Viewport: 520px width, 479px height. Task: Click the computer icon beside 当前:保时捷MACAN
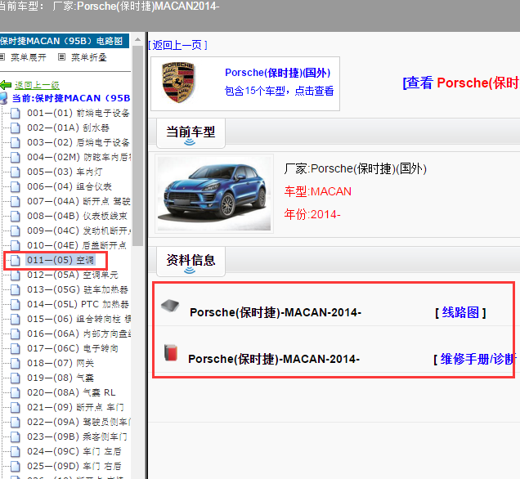pyautogui.click(x=3, y=98)
